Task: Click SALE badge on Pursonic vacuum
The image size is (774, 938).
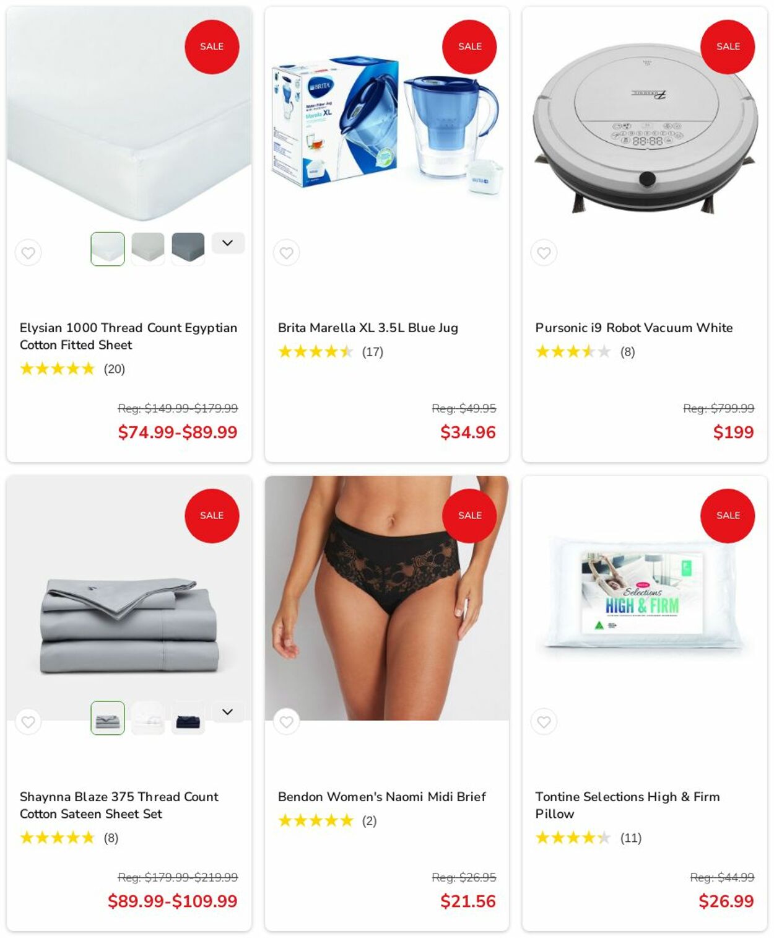Action: (x=728, y=46)
